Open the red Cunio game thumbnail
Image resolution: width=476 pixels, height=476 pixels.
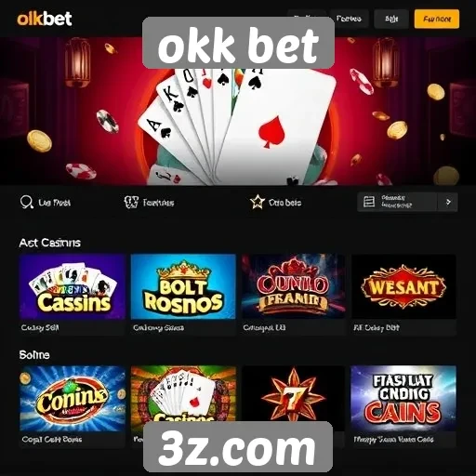(293, 286)
